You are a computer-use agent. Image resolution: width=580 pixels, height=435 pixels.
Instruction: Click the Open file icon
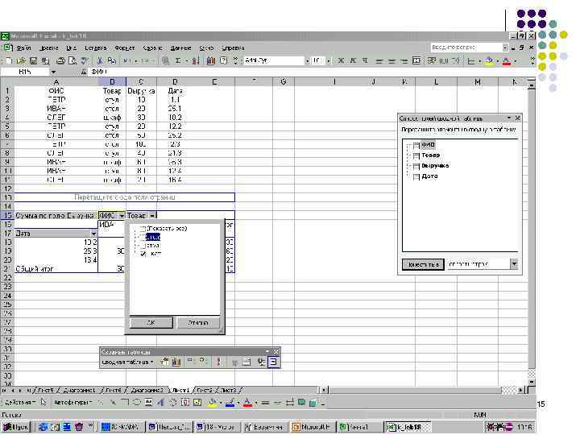click(21, 60)
